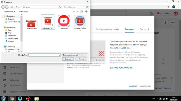
Task: Switch to the Доступ tab
Action: point(143,29)
